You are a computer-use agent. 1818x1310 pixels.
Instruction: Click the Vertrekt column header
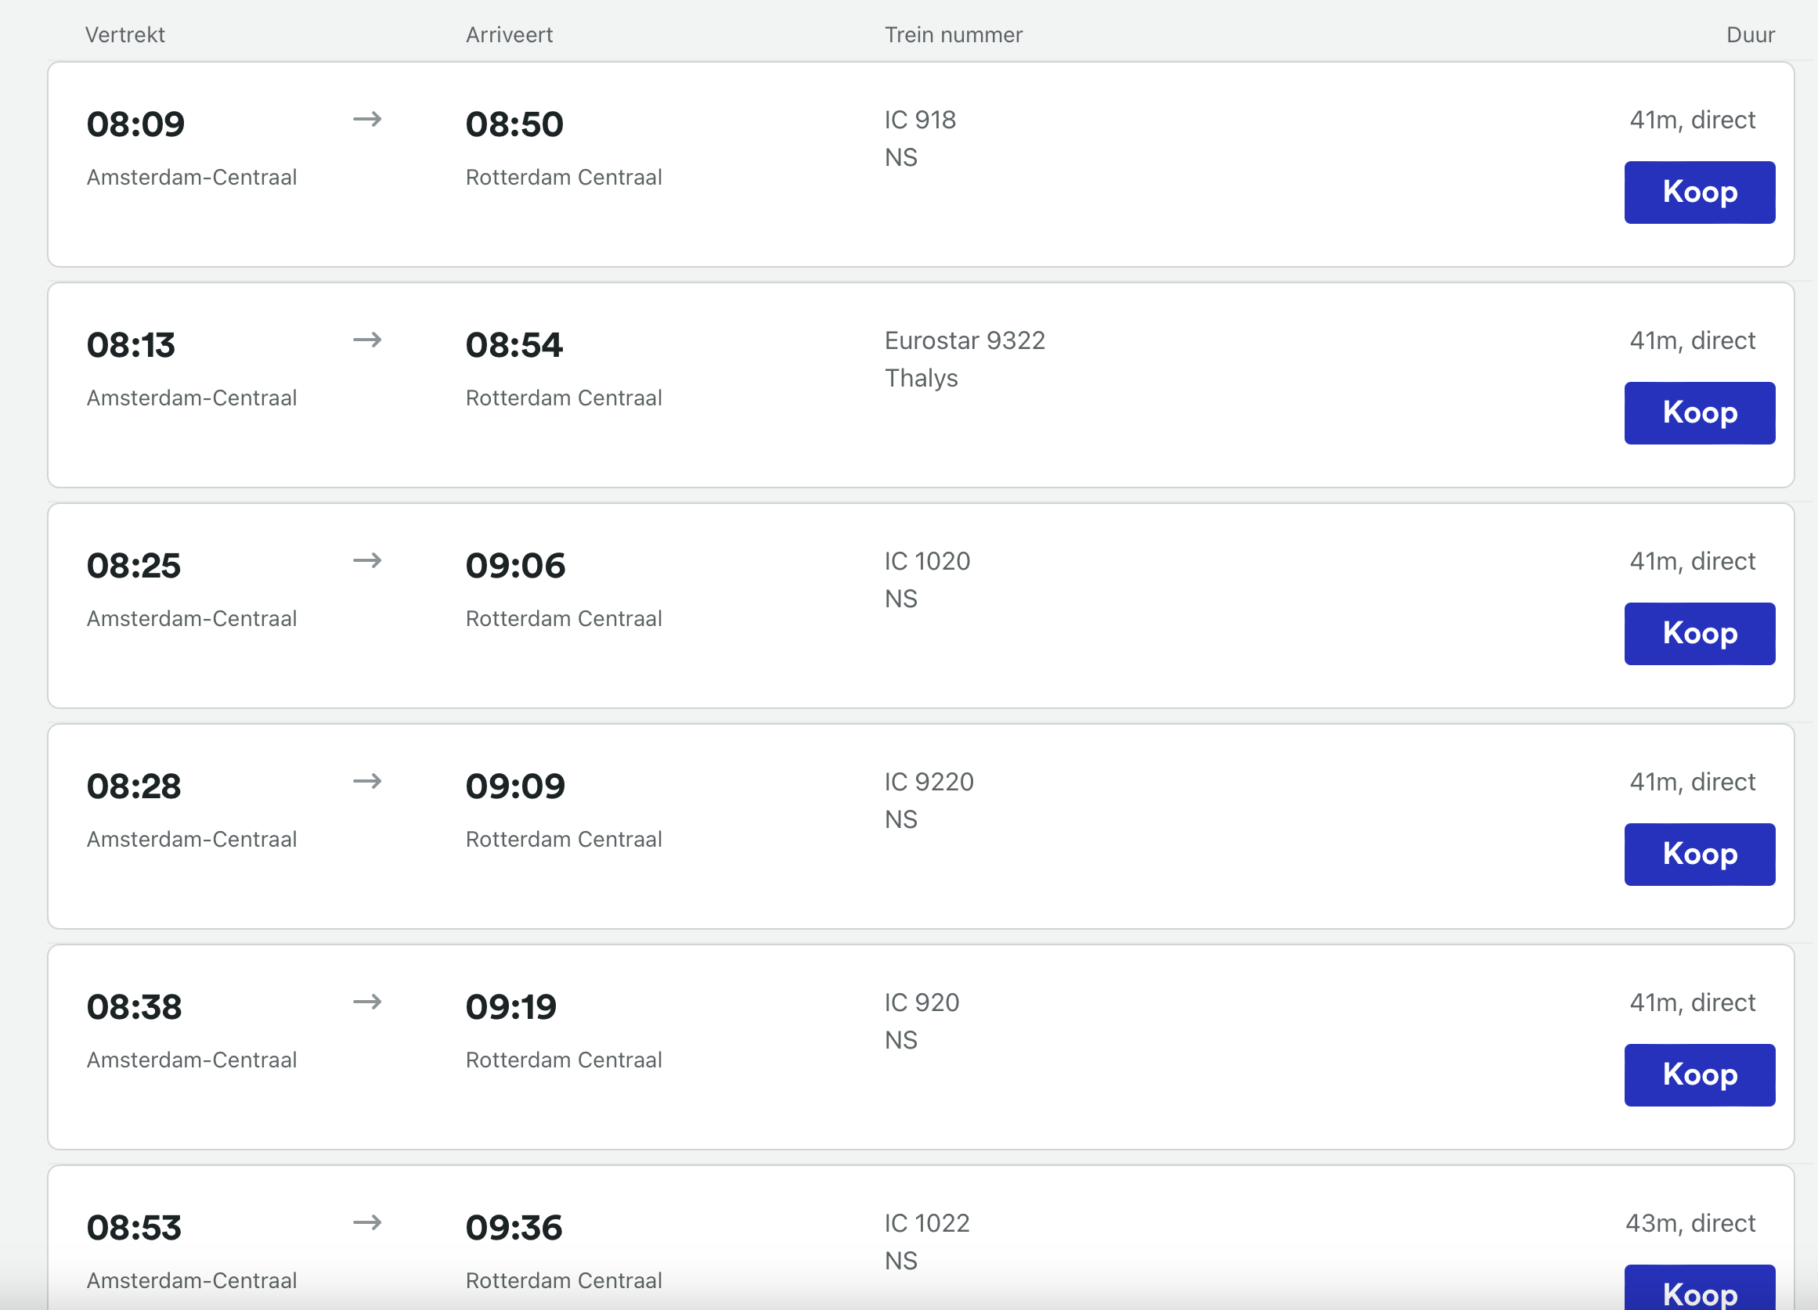click(125, 34)
